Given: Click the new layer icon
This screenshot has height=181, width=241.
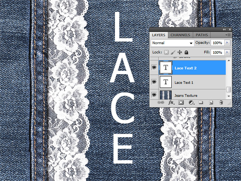Looking at the screenshot, I should click(211, 103).
